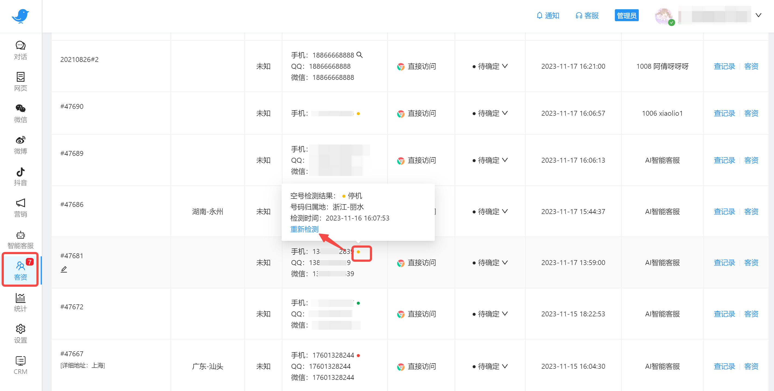The height and width of the screenshot is (391, 774).
Task: Click the user avatar in the top bar
Action: coord(663,16)
